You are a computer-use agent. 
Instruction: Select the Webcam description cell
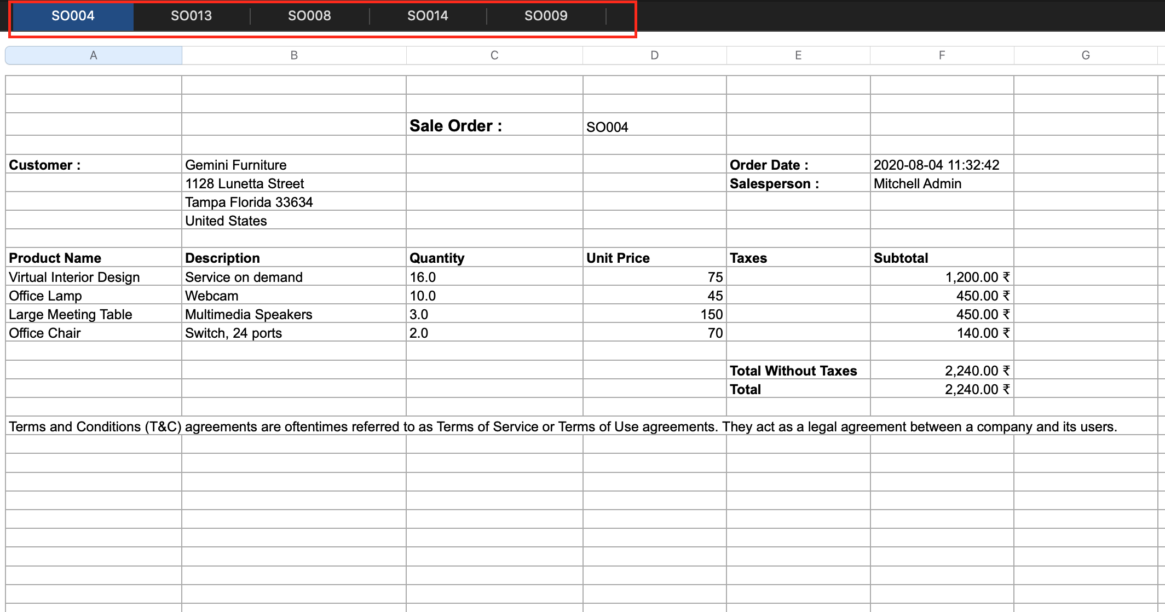(x=294, y=295)
